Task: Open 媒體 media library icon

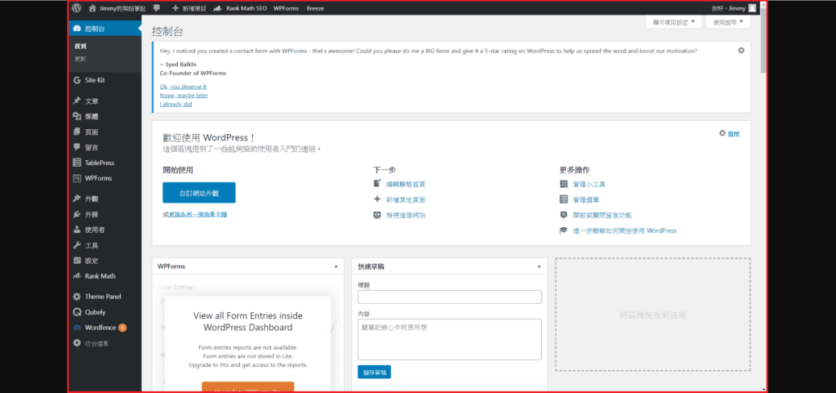Action: pos(77,116)
